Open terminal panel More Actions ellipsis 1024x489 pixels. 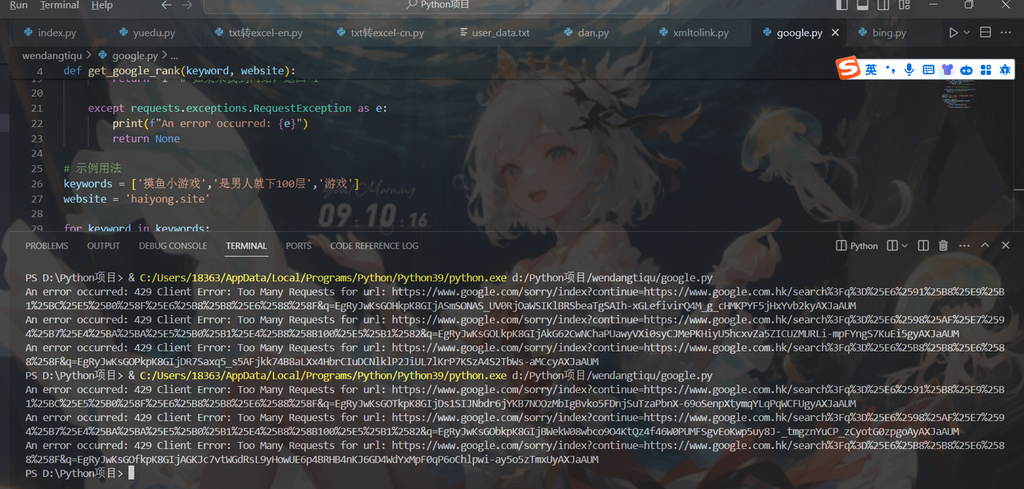963,246
